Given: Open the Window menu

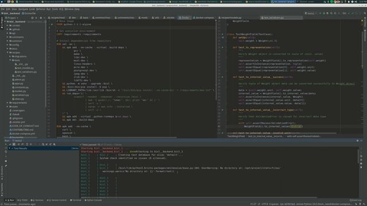Looking at the screenshot, I should coord(69,9).
